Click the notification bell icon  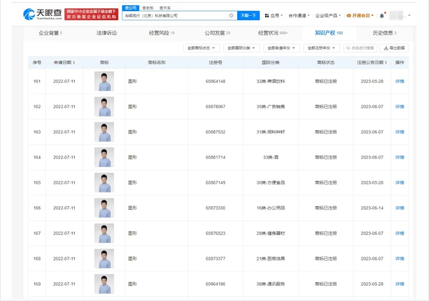pos(382,16)
